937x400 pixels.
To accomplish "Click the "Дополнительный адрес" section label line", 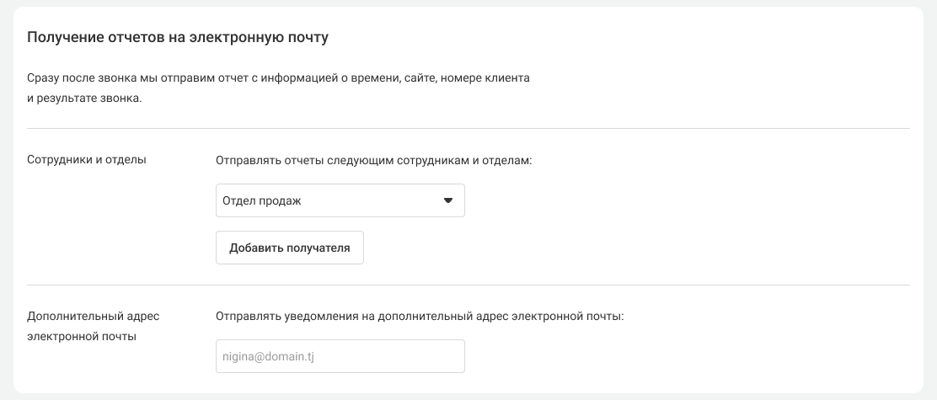I will coord(93,316).
